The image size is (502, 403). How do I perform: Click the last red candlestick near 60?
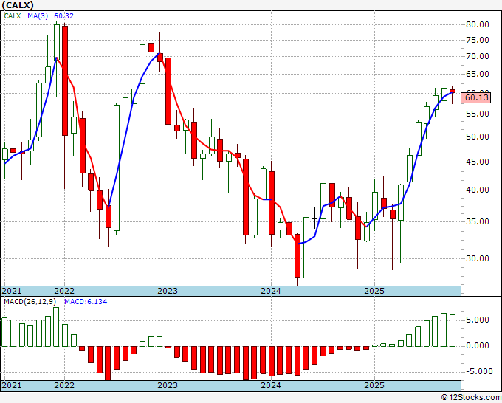point(453,92)
